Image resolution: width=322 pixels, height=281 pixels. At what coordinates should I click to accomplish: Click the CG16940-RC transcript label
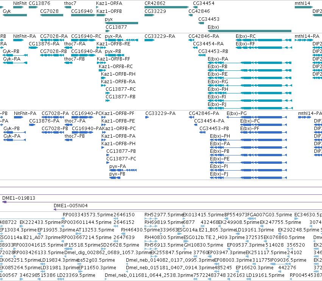(86, 36)
